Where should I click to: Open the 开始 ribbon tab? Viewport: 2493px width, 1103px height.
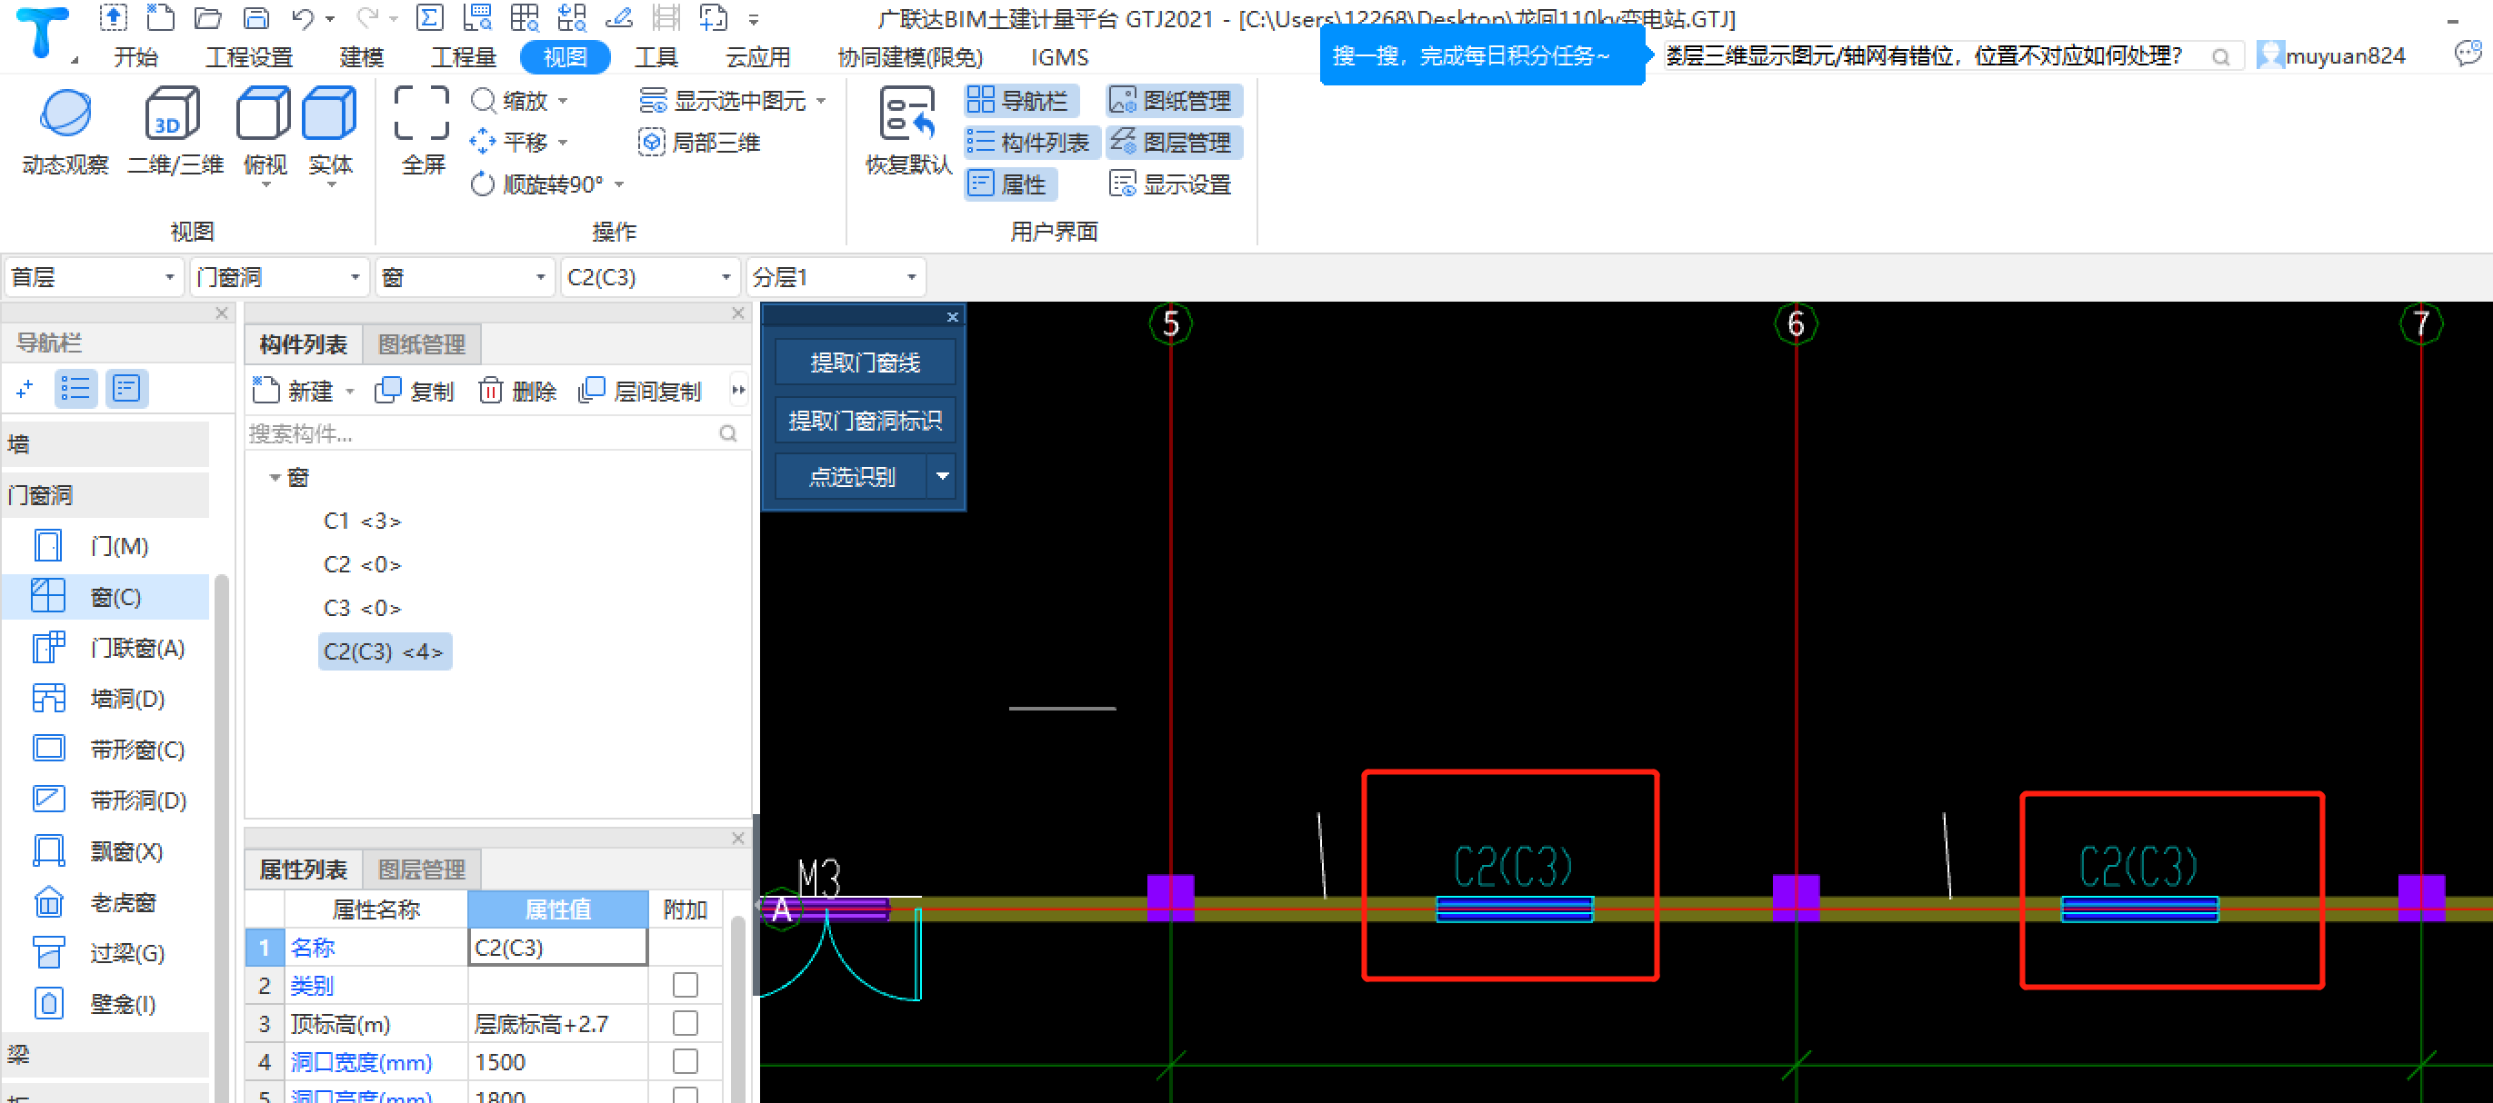coord(135,57)
